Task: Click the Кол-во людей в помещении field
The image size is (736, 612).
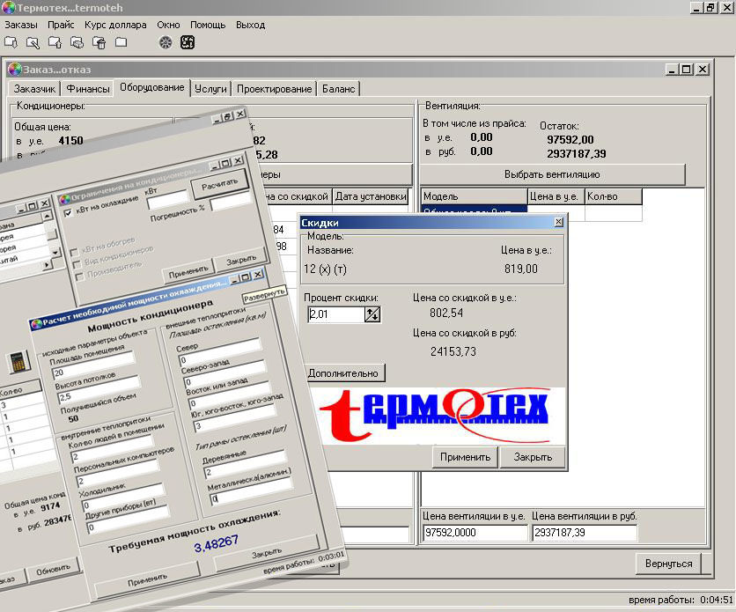Action: coord(112,449)
